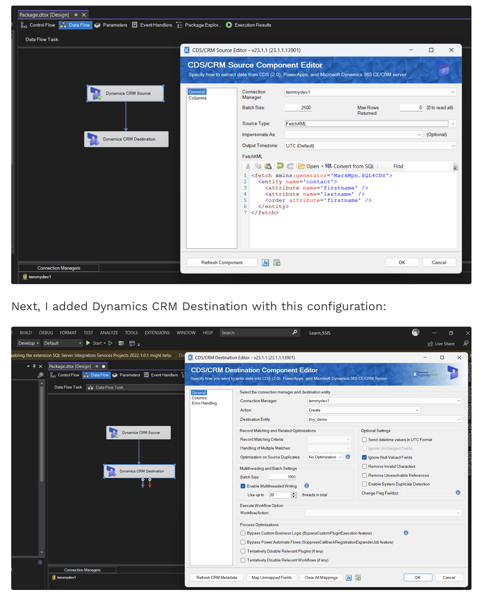Viewport: 492px width, 594px height.
Task: Click the Start debugging play icon
Action: 88,343
